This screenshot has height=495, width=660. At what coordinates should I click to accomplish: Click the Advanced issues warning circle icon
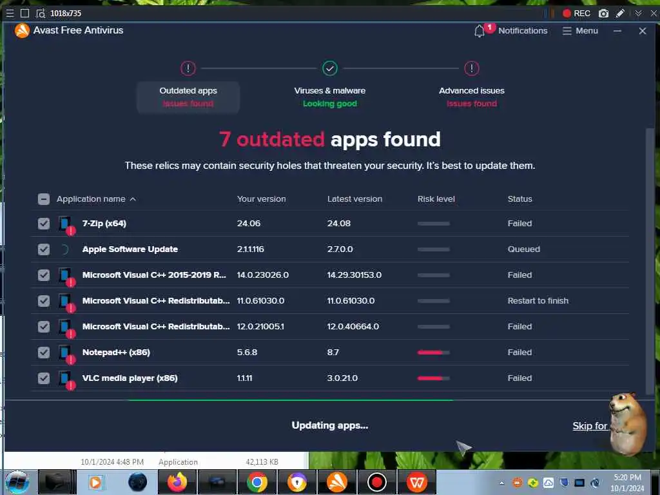point(471,68)
